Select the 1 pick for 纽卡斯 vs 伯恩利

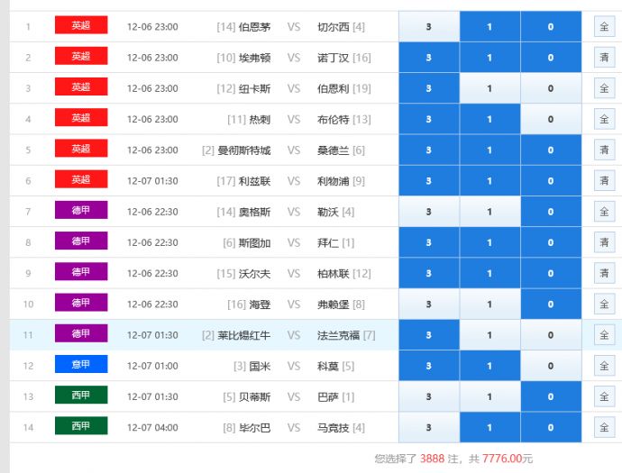click(x=489, y=88)
